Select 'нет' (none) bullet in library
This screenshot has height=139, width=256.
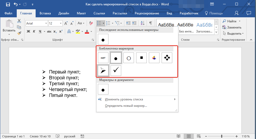click(103, 58)
